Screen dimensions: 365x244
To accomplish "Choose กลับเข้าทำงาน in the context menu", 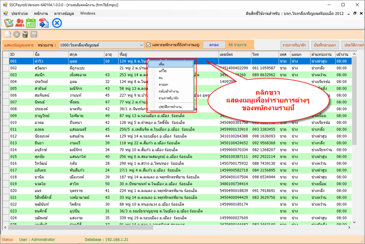I will (x=171, y=91).
